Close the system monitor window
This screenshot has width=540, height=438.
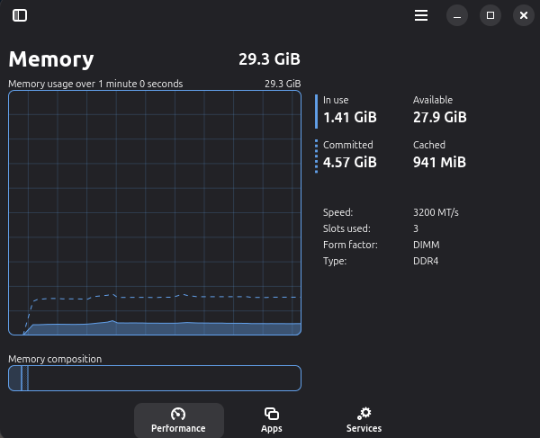[523, 15]
